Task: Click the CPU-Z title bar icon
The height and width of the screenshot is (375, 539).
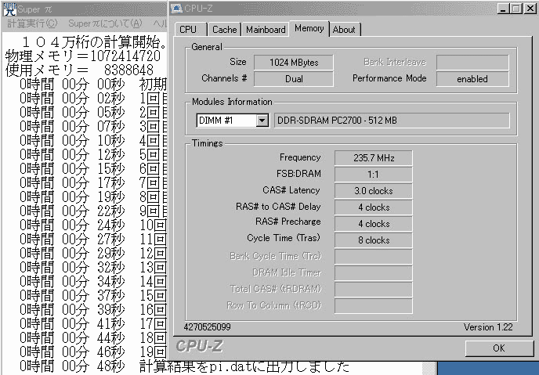Action: point(176,8)
